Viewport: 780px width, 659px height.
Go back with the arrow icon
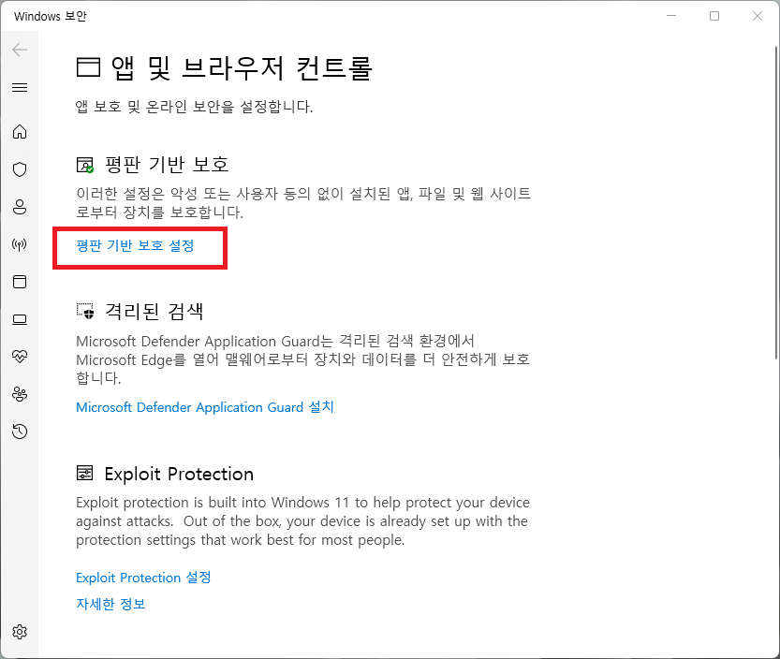(20, 50)
